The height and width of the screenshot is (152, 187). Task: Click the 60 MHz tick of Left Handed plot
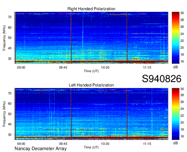(x=10, y=104)
